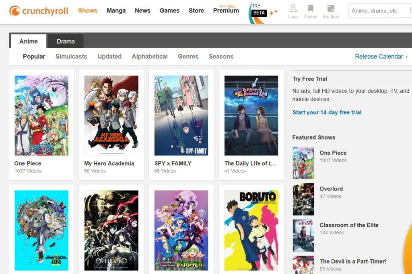Click 86 Videos text
412x274 pixels.
point(165,171)
